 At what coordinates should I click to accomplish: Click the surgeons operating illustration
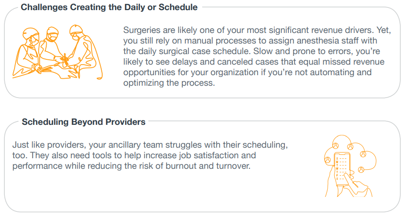point(58,52)
